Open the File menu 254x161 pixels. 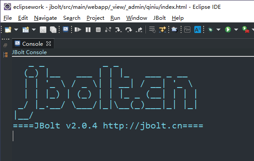pos(8,18)
